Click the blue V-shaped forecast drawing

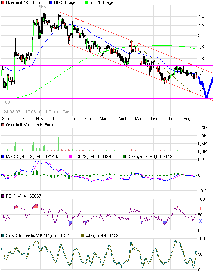206,86
